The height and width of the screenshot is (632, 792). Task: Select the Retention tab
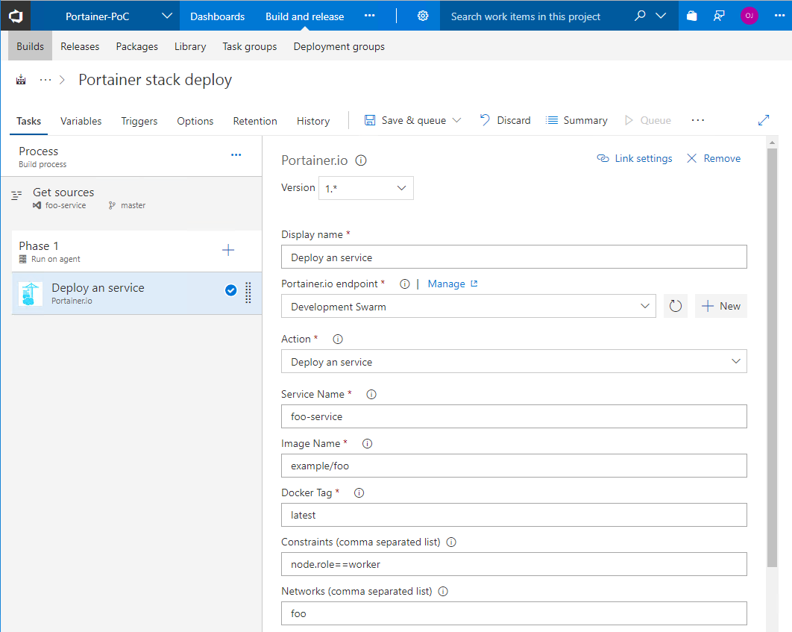coord(255,121)
